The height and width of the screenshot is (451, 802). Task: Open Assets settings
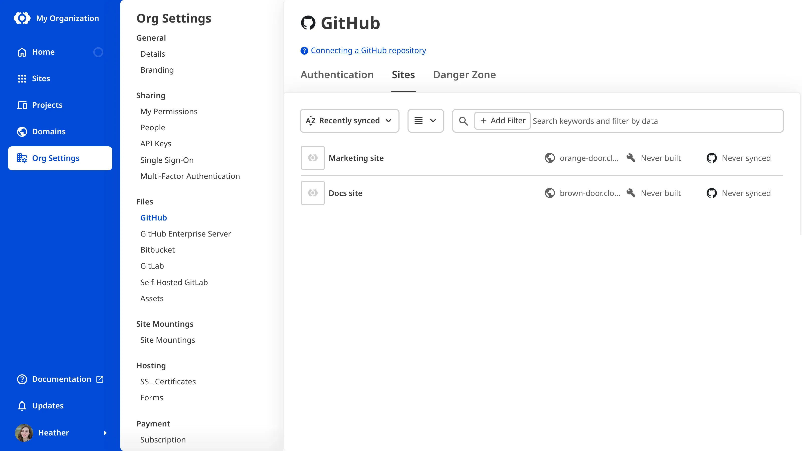coord(152,298)
